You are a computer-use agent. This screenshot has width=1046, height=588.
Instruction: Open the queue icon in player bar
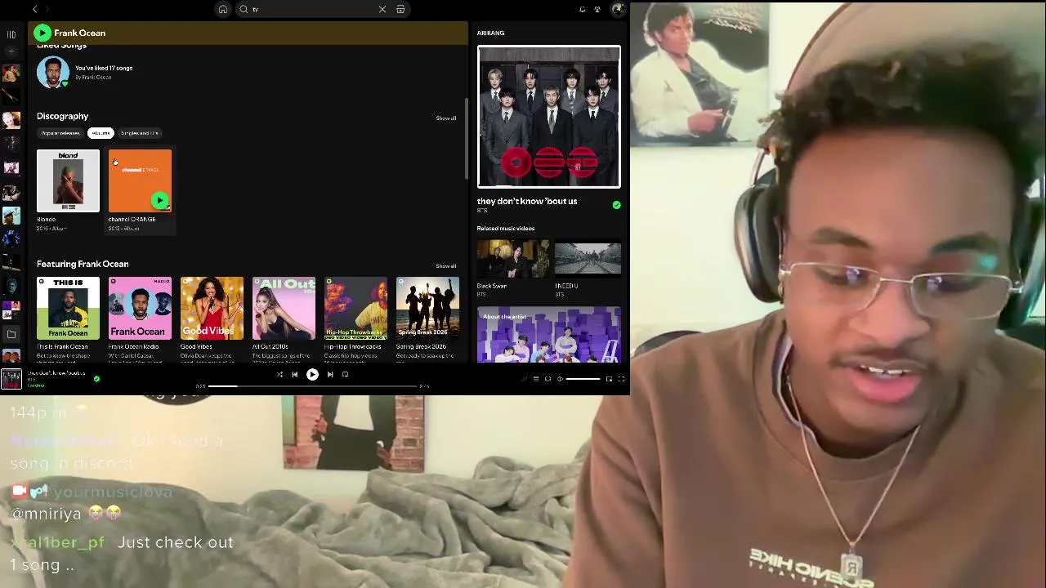pos(536,379)
